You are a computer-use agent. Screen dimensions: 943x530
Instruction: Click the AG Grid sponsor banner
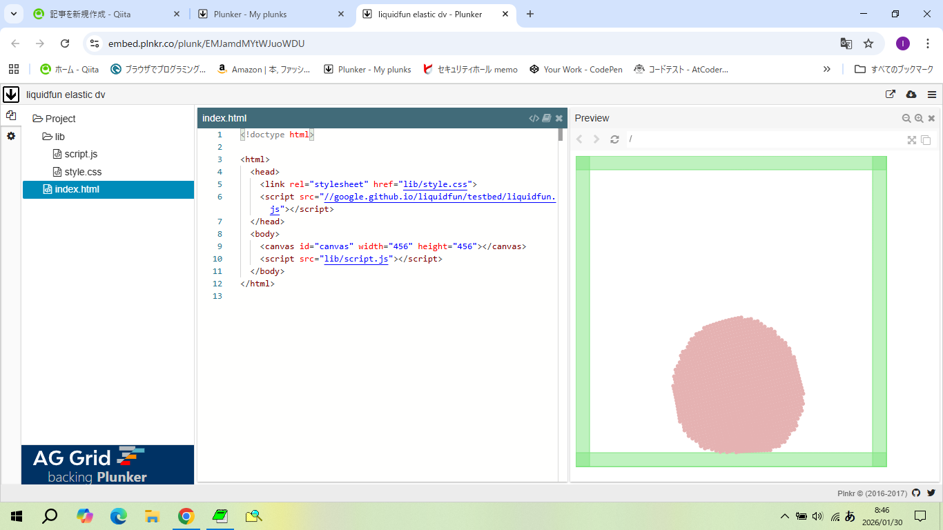(x=108, y=464)
